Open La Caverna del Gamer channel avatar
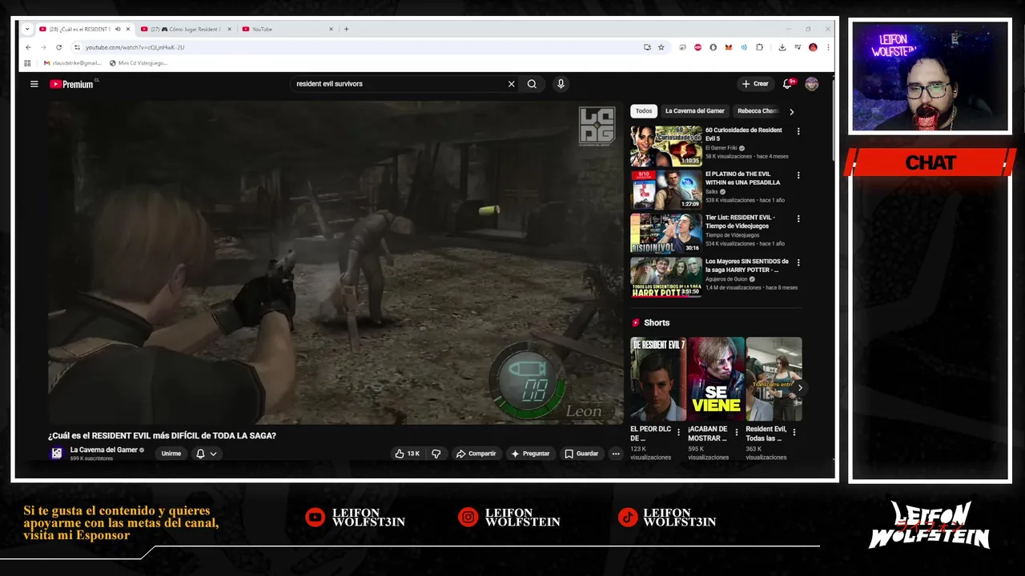Screen dimensions: 1025x576 (x=56, y=454)
